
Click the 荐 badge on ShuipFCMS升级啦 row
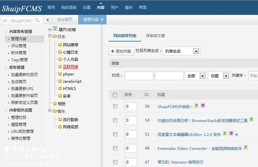point(203,105)
